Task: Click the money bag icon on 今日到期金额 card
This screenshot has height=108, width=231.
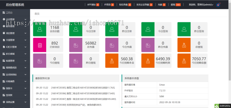Action: coord(184,61)
